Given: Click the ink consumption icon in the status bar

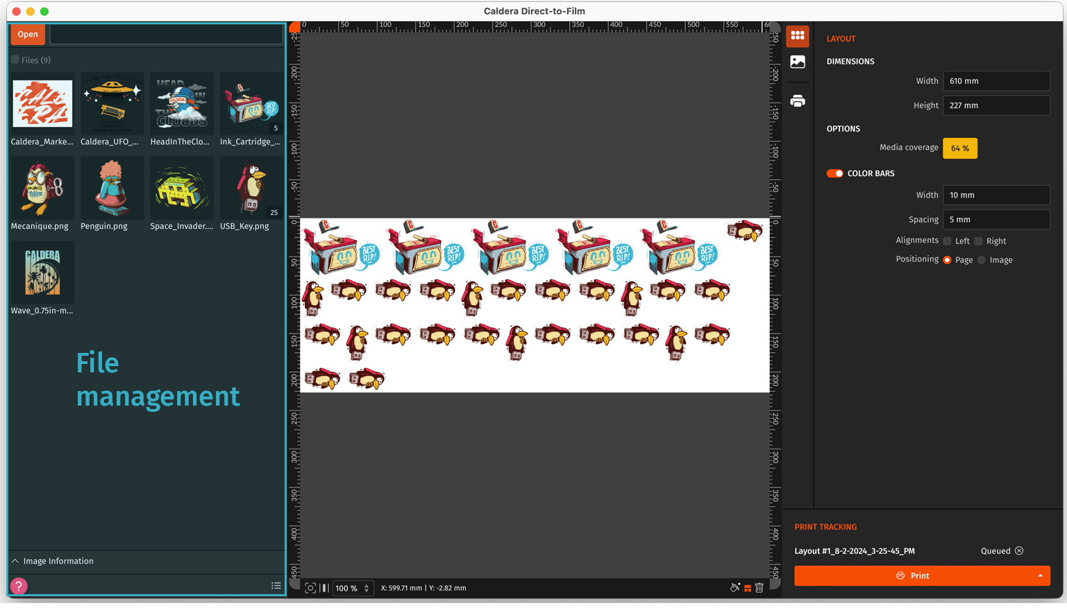Looking at the screenshot, I should pos(735,587).
